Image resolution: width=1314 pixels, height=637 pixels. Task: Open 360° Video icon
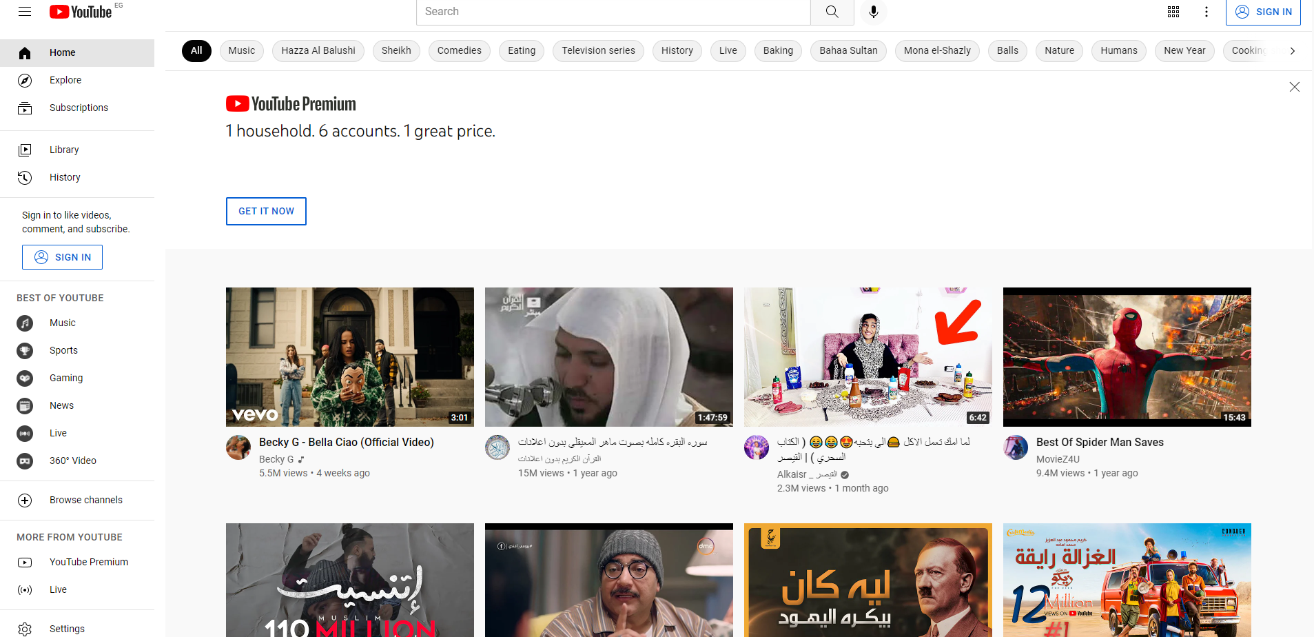[x=25, y=461]
